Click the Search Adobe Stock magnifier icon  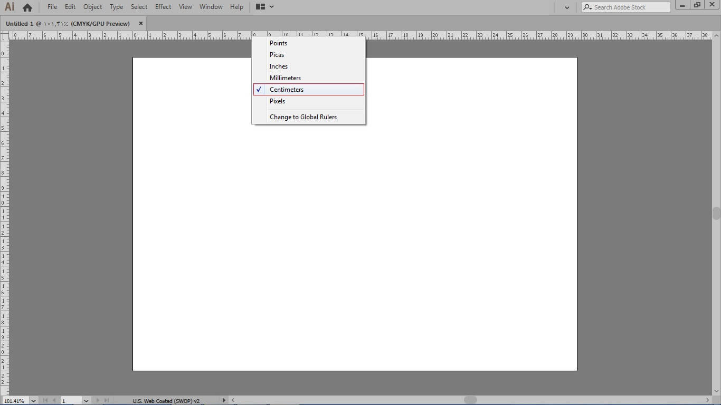587,7
